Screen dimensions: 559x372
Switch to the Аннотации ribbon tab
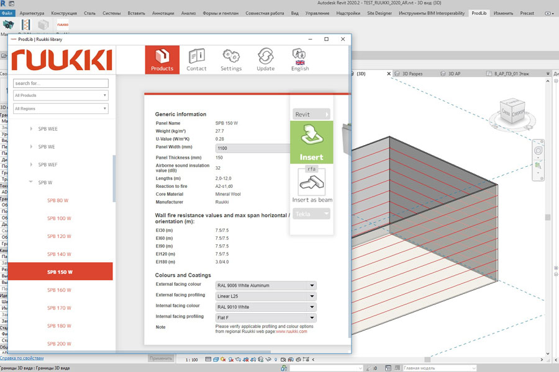pyautogui.click(x=163, y=13)
